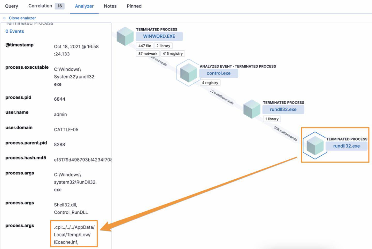Select the 2 library events pill
The image size is (372, 249).
click(163, 46)
